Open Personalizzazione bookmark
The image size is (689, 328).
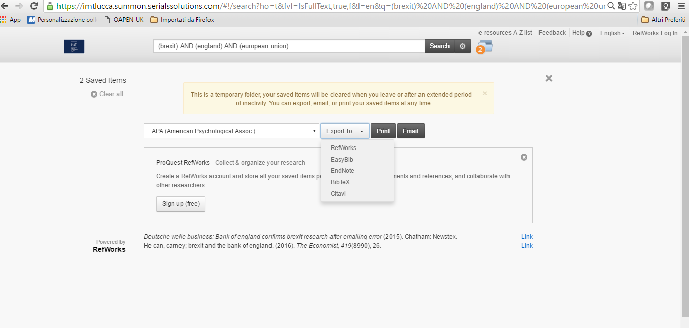coord(62,20)
